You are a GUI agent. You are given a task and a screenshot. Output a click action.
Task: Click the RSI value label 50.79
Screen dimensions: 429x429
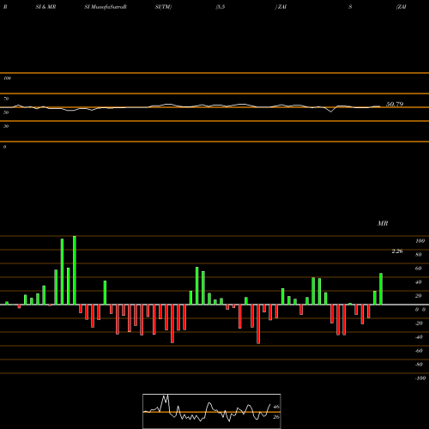coord(395,104)
